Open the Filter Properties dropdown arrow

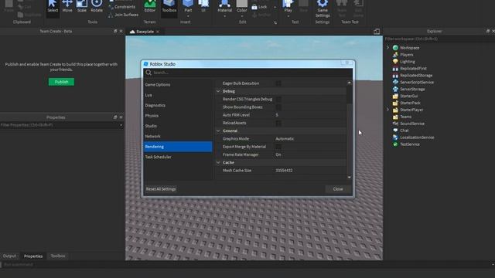tap(121, 125)
